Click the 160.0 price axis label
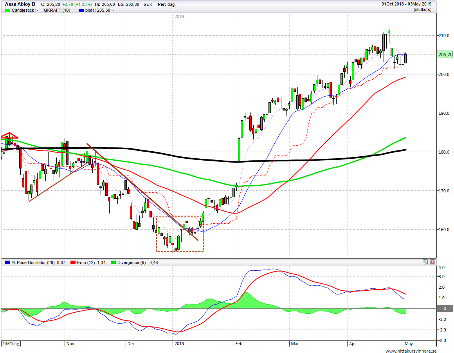The height and width of the screenshot is (353, 454). pyautogui.click(x=443, y=230)
